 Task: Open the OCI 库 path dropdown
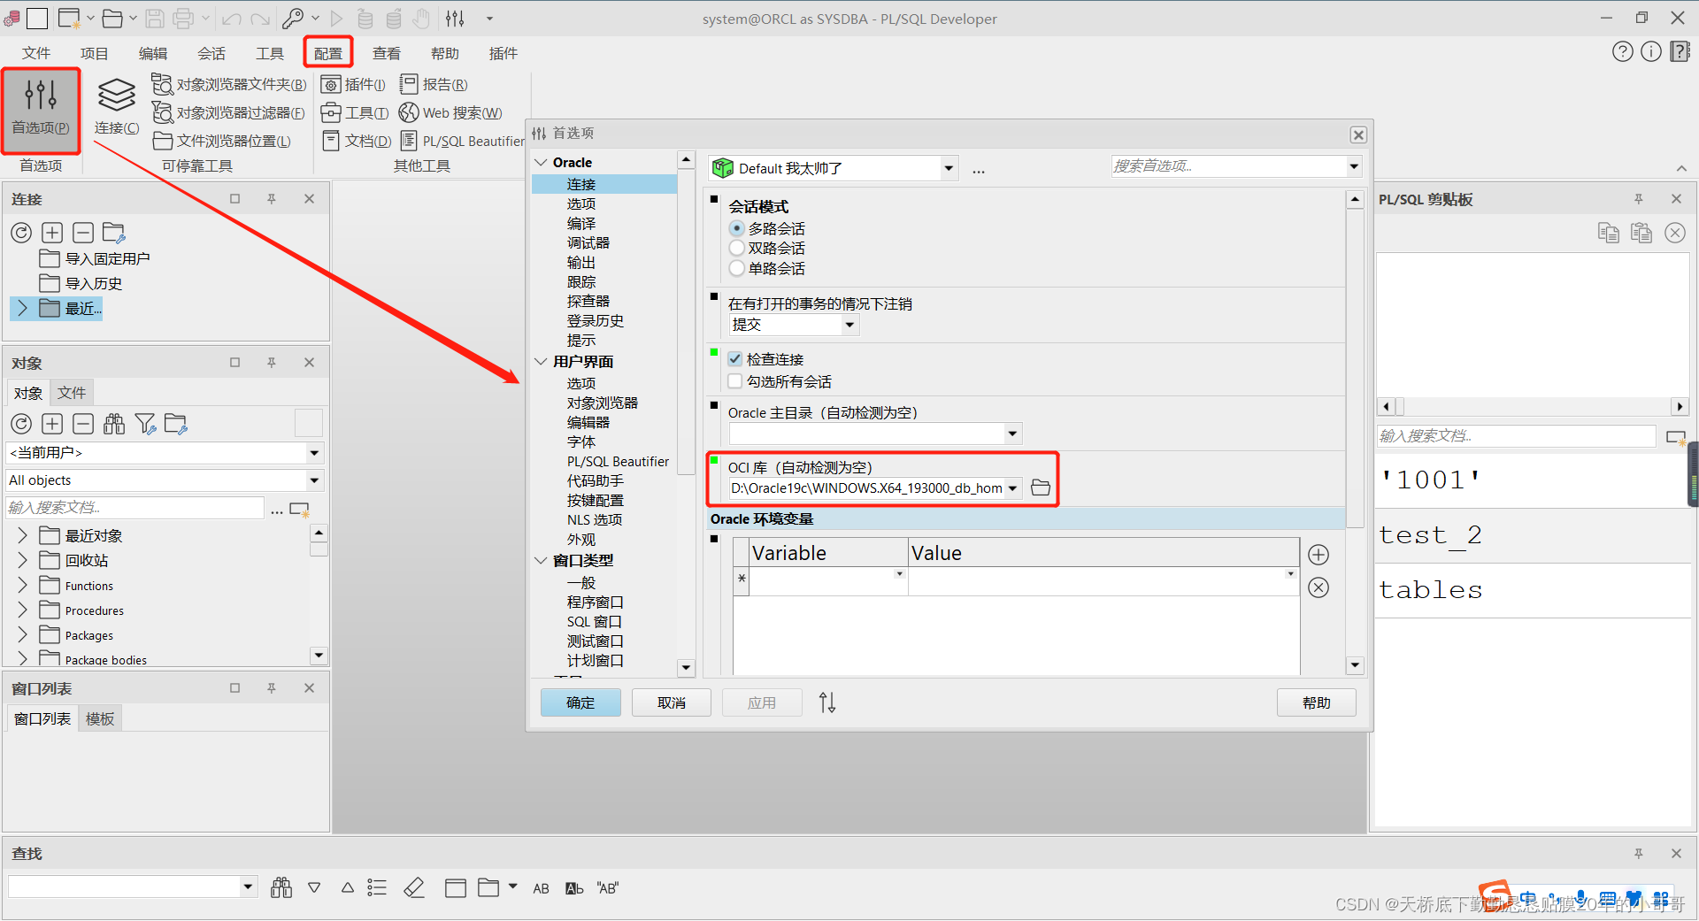coord(1012,488)
